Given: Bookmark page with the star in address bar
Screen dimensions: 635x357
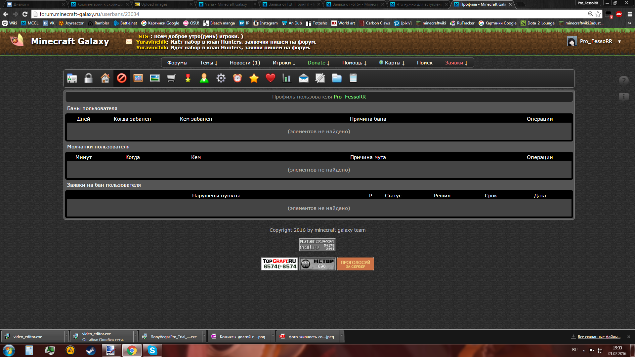Looking at the screenshot, I should point(598,14).
